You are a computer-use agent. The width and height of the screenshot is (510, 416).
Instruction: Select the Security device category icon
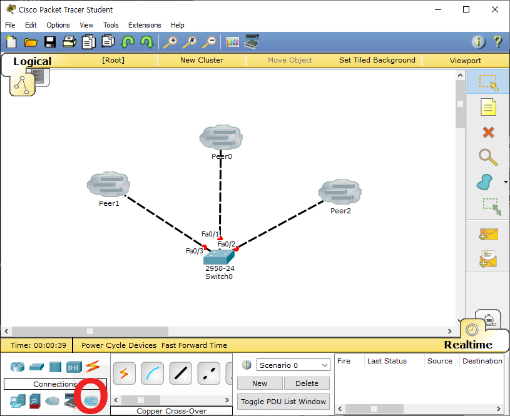coord(35,402)
